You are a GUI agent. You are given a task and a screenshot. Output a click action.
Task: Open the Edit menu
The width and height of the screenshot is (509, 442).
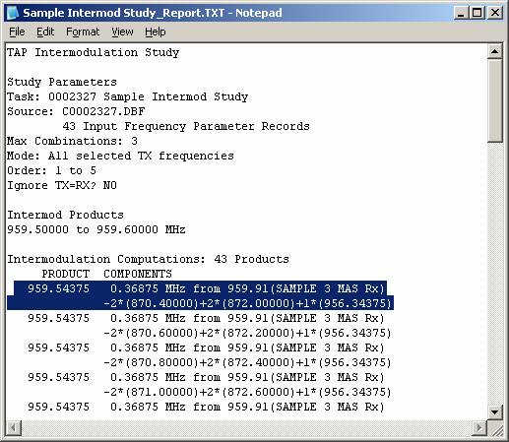[45, 32]
